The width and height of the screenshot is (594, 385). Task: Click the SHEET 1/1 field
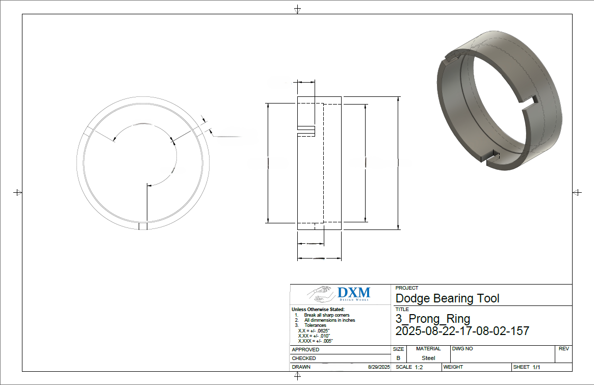[x=526, y=367]
